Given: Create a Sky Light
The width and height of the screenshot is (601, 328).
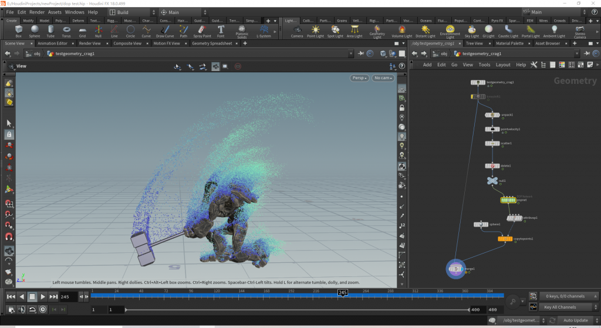Looking at the screenshot, I should pyautogui.click(x=472, y=32).
